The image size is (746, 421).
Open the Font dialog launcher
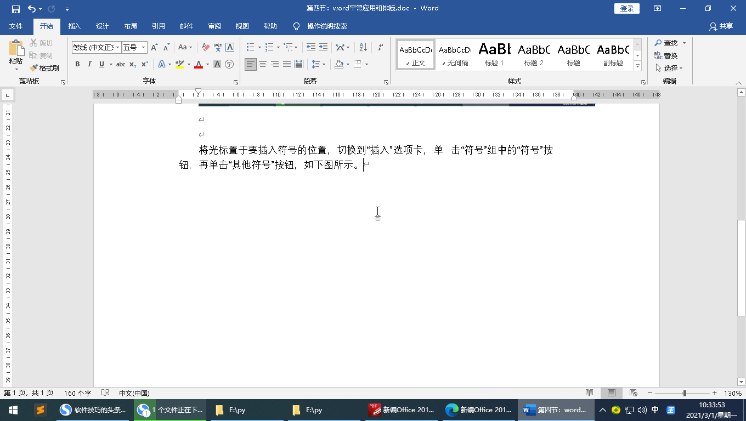[236, 82]
